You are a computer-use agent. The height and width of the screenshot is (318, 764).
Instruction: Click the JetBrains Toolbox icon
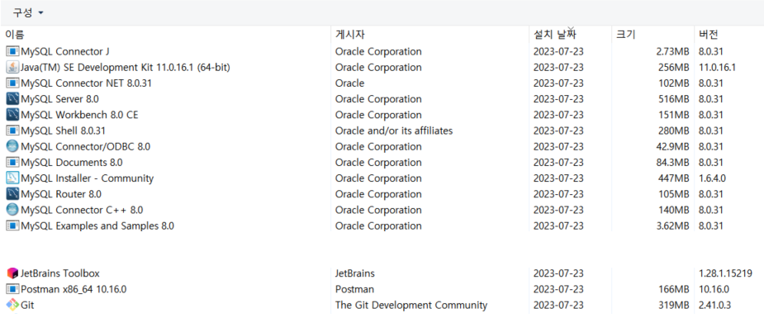coord(12,273)
